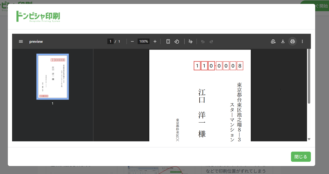Click the zoom in plus icon
The image size is (329, 174).
click(x=155, y=42)
